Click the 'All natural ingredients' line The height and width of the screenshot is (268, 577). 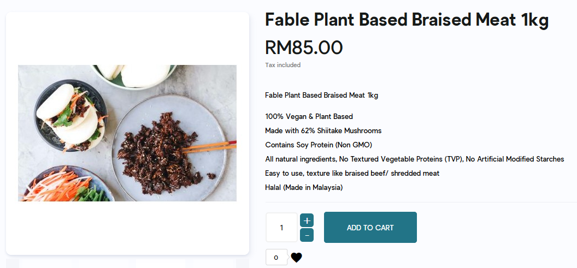414,159
